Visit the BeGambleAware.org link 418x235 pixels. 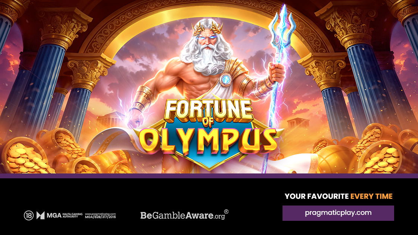(x=184, y=215)
